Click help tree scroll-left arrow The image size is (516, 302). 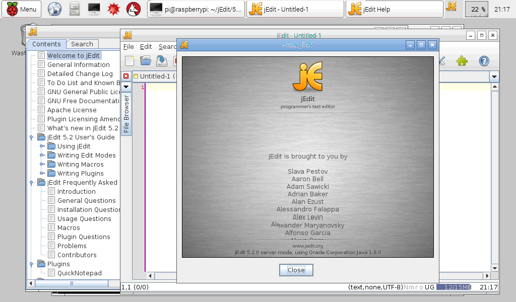tap(31, 283)
